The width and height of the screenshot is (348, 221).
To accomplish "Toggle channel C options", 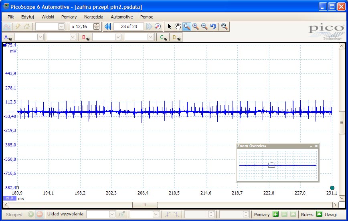I will point(164,37).
